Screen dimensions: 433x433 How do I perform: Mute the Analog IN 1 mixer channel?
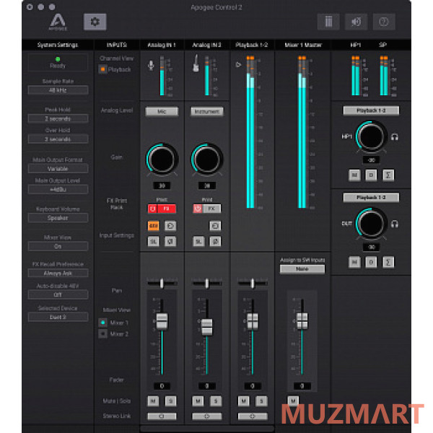coord(153,401)
